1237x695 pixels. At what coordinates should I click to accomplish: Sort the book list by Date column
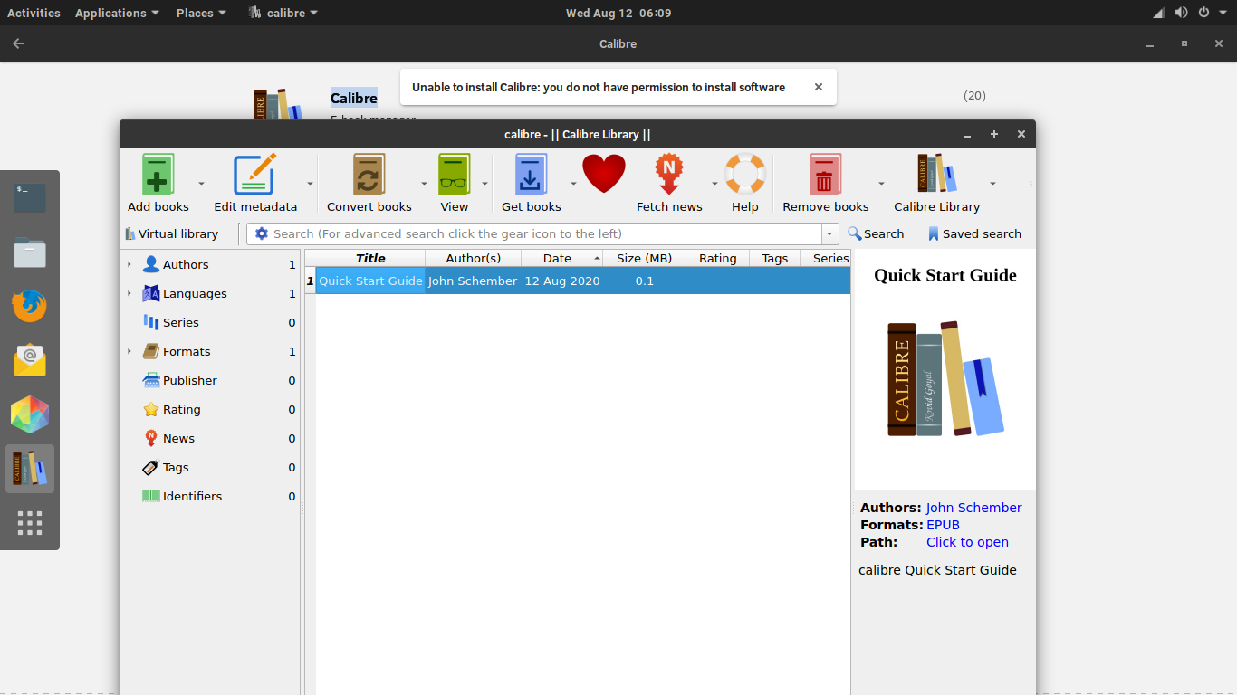(561, 258)
